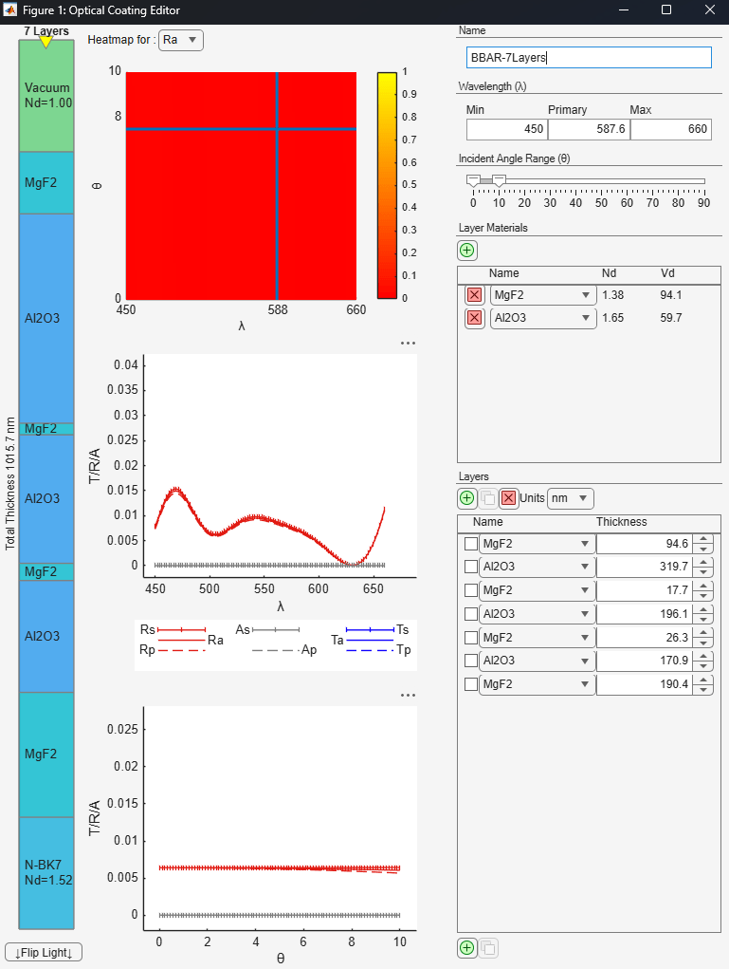Open MgF2 material name dropdown in Layer Materials
This screenshot has width=729, height=969.
(x=543, y=295)
